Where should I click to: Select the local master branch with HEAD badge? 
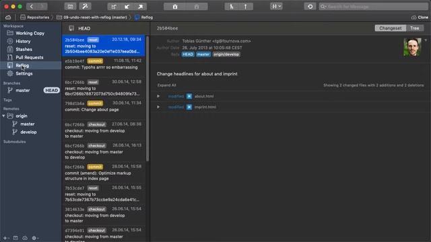point(30,90)
